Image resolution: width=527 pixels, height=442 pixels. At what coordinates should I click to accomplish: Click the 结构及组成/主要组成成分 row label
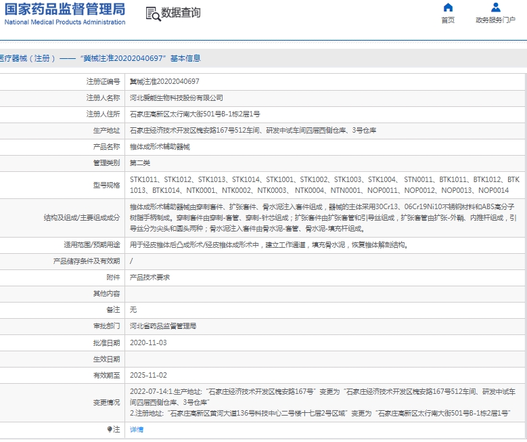82,218
